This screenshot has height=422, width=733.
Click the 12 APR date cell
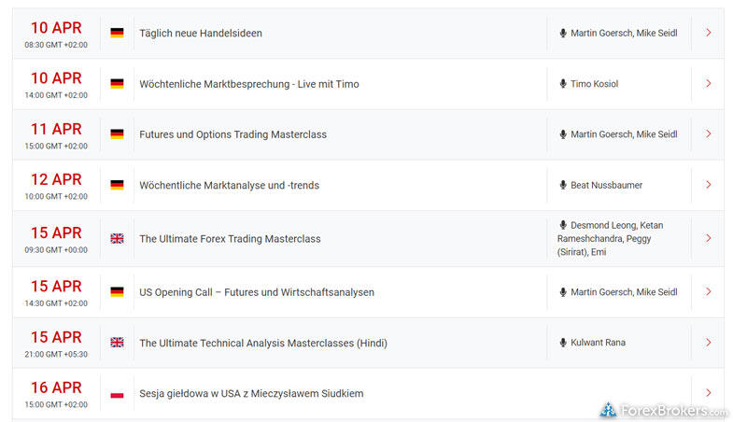55,184
